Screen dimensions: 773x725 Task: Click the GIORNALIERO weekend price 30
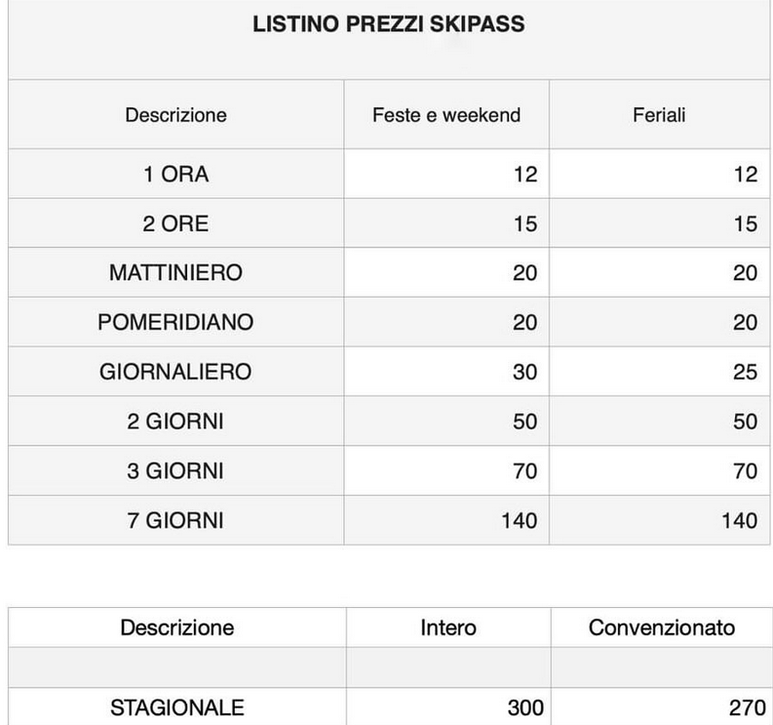[524, 372]
